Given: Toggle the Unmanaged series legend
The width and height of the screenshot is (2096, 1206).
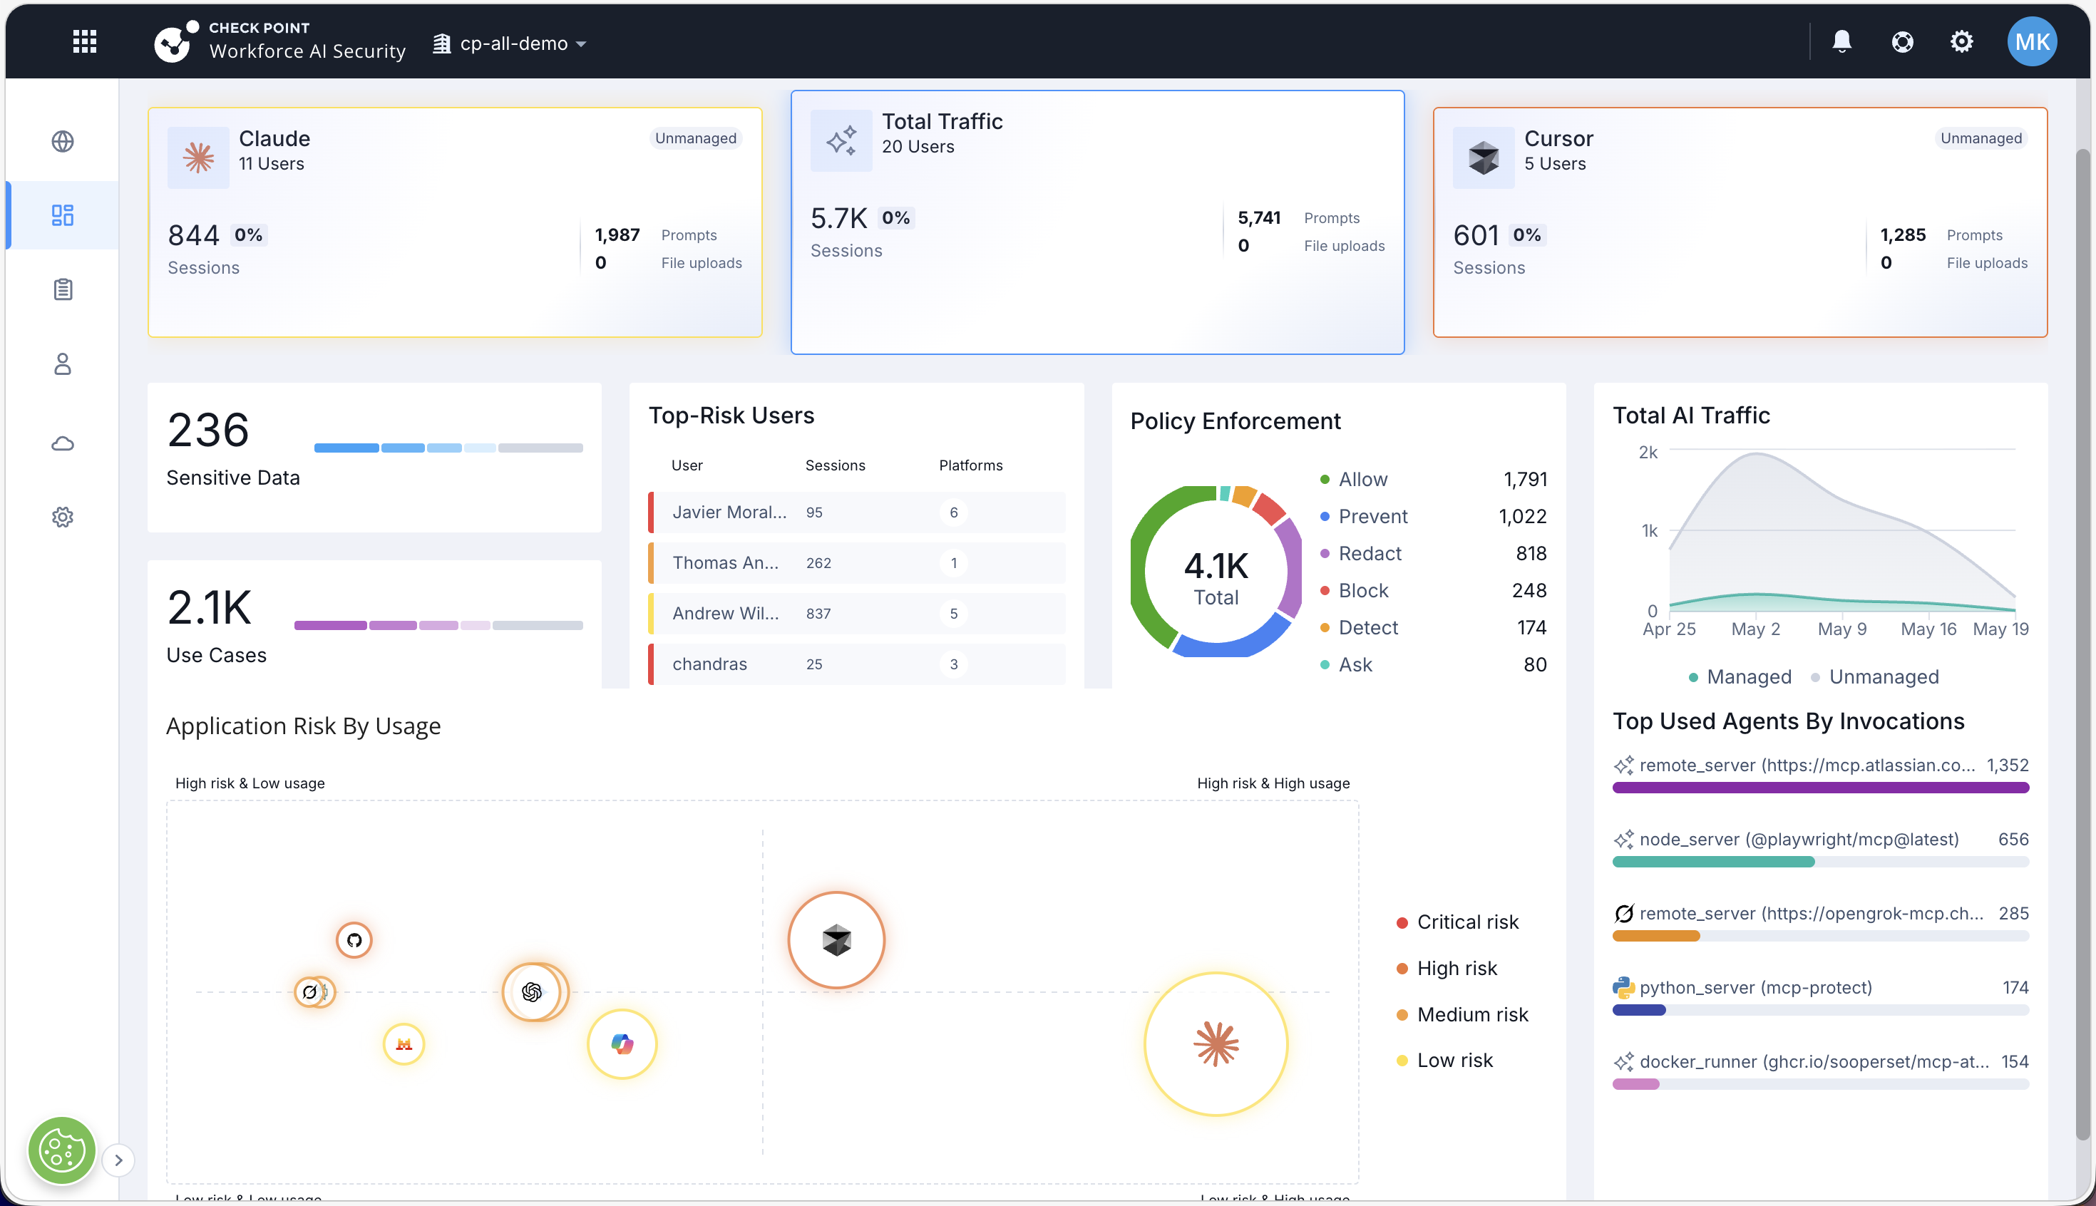Looking at the screenshot, I should 1875,678.
